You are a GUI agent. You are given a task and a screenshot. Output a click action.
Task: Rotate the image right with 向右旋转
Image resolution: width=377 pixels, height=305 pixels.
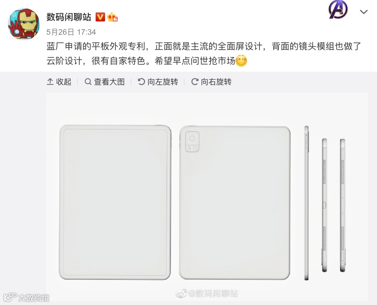point(211,82)
